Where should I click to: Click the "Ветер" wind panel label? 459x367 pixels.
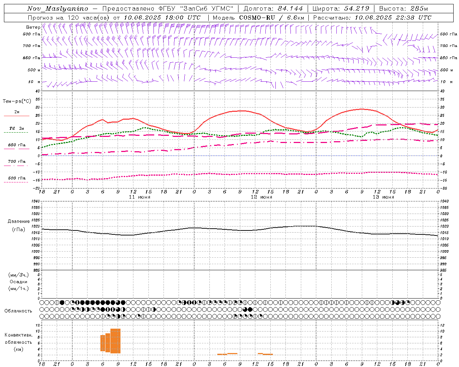point(33,27)
